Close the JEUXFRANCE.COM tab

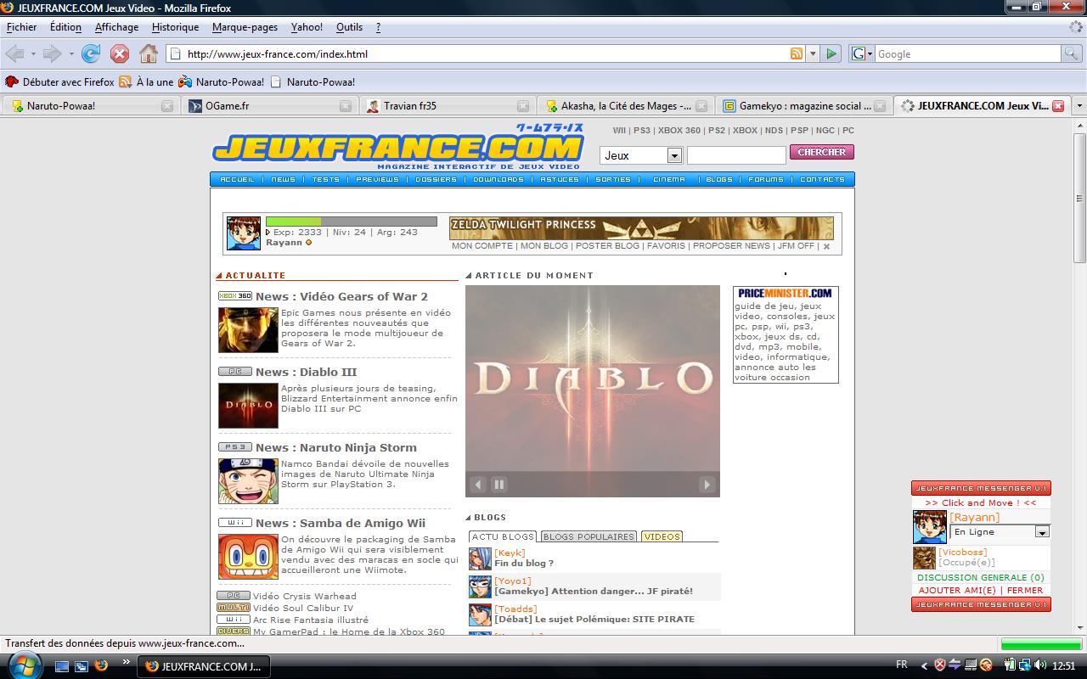pos(1058,106)
